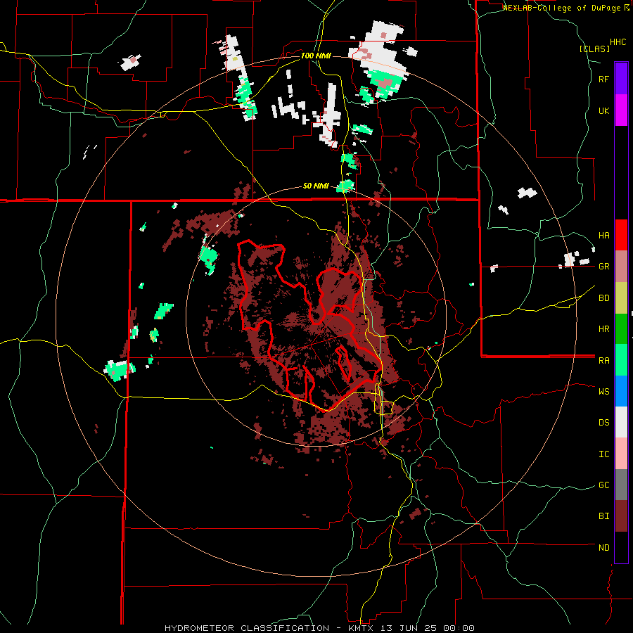Click the brown BI legend swatch
The width and height of the screenshot is (633, 633).
[621, 516]
